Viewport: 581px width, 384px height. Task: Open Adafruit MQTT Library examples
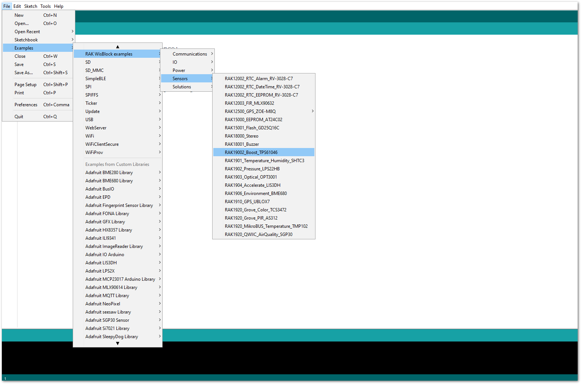(x=117, y=296)
